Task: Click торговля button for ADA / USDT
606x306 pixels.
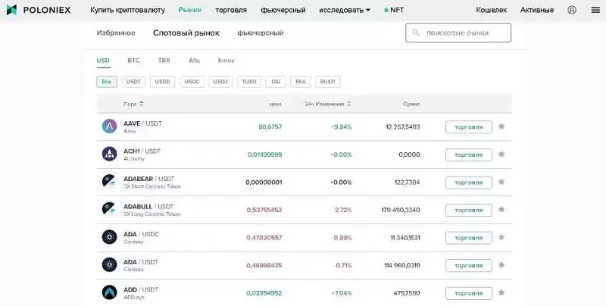Action: coord(469,265)
